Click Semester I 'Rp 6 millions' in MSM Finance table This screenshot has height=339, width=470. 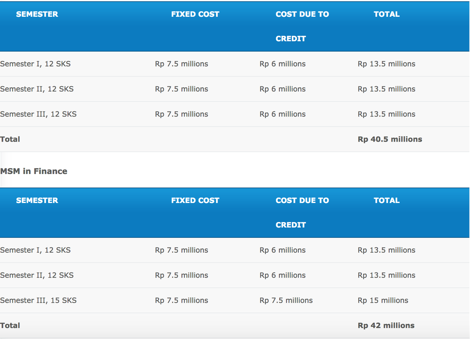point(282,250)
